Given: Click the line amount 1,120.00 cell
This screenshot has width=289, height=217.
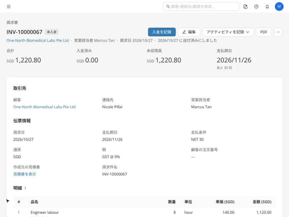Looking at the screenshot, I should coord(264,212).
